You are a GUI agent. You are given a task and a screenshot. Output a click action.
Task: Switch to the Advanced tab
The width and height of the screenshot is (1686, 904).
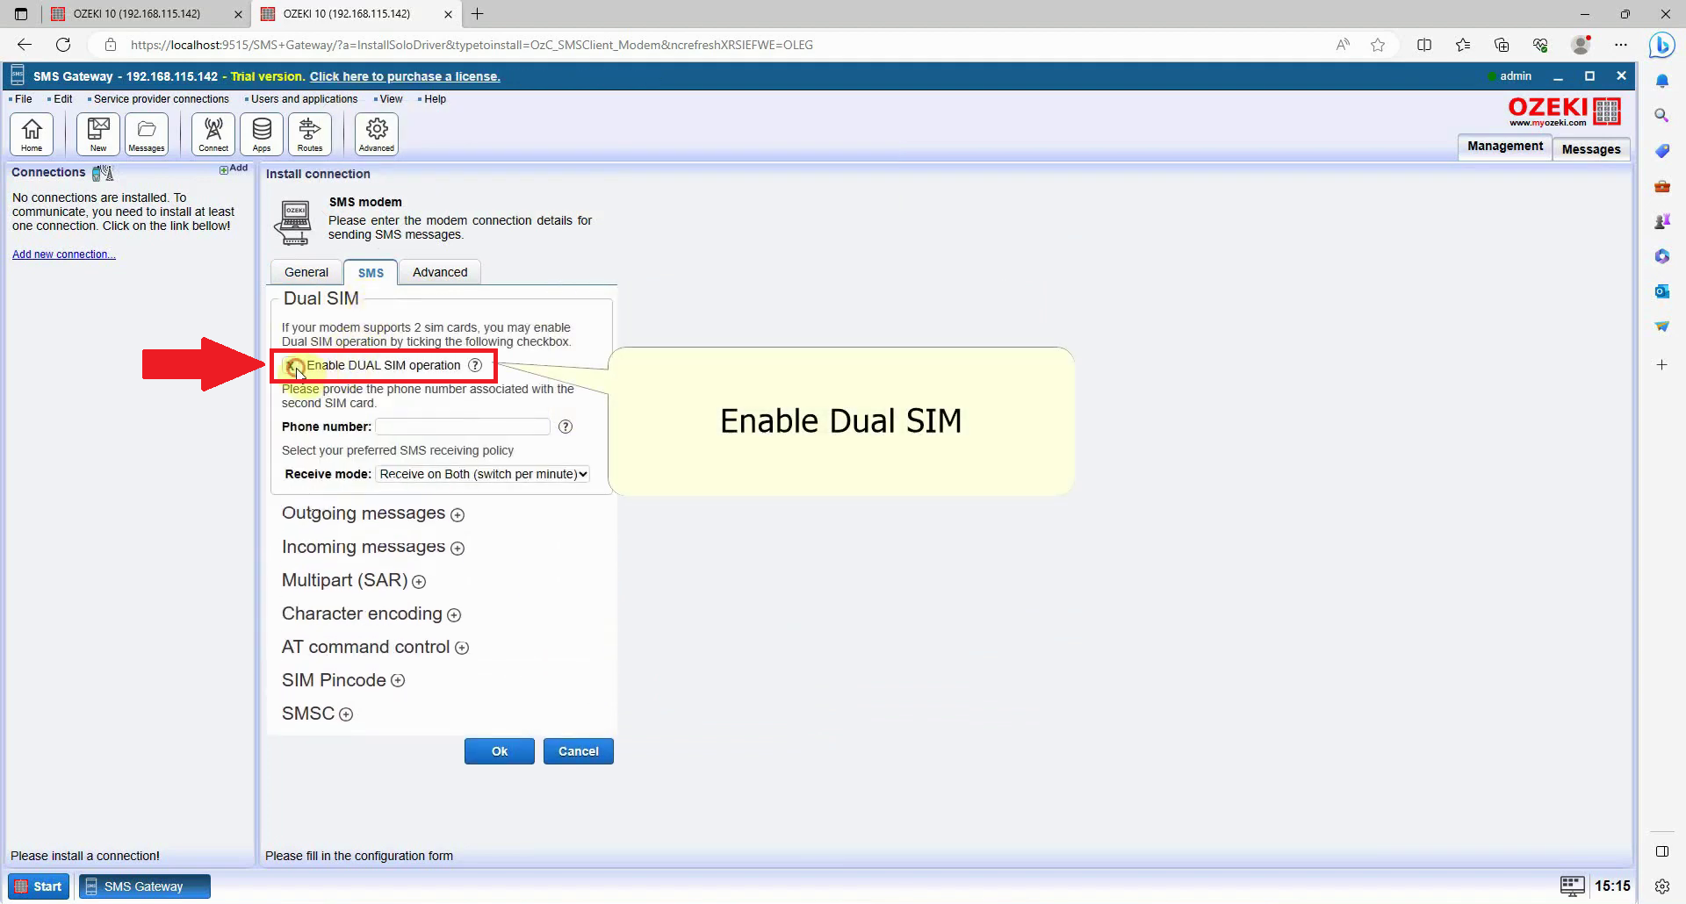pos(440,272)
